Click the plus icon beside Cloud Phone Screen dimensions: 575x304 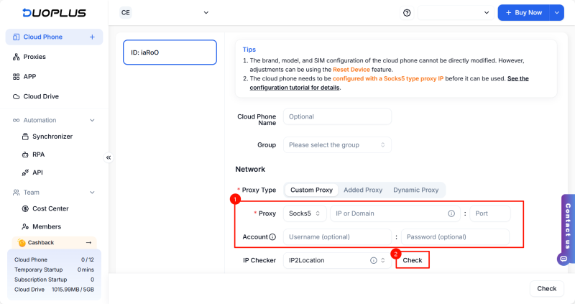pyautogui.click(x=92, y=37)
